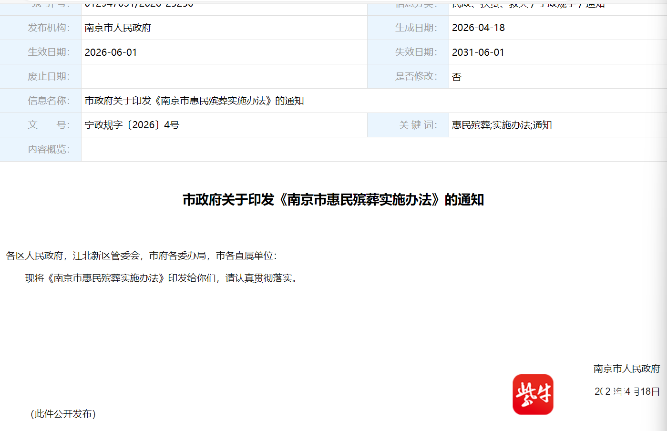Click the 关键词 label cell

[x=418, y=125]
